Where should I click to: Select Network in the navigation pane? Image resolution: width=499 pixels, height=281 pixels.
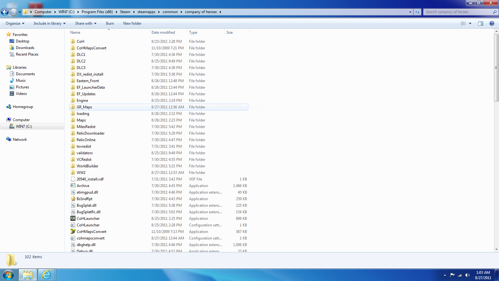click(20, 140)
